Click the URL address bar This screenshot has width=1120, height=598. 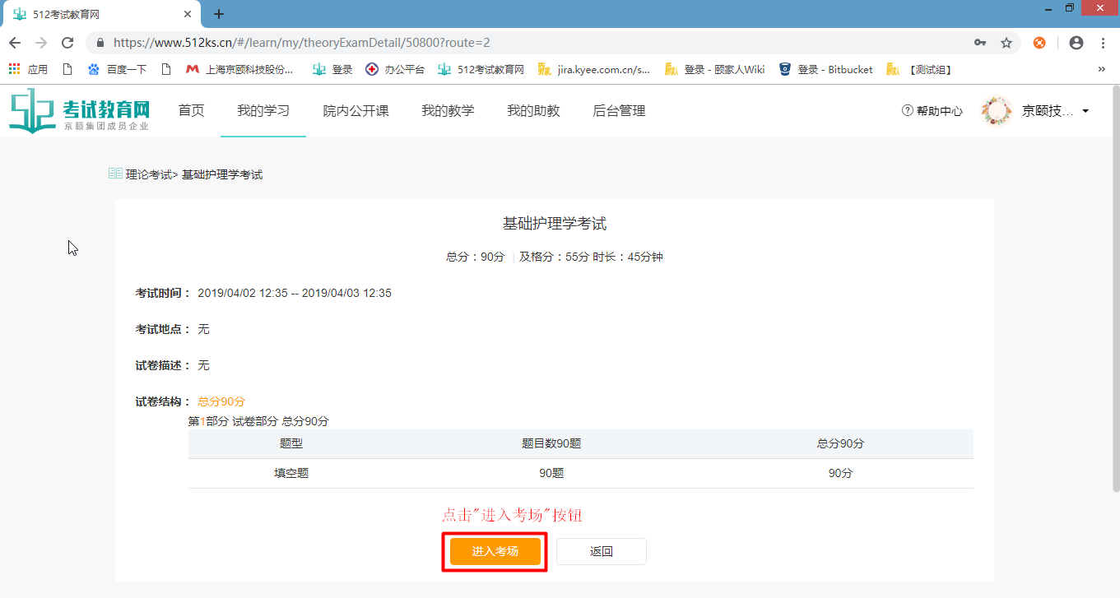(x=527, y=43)
